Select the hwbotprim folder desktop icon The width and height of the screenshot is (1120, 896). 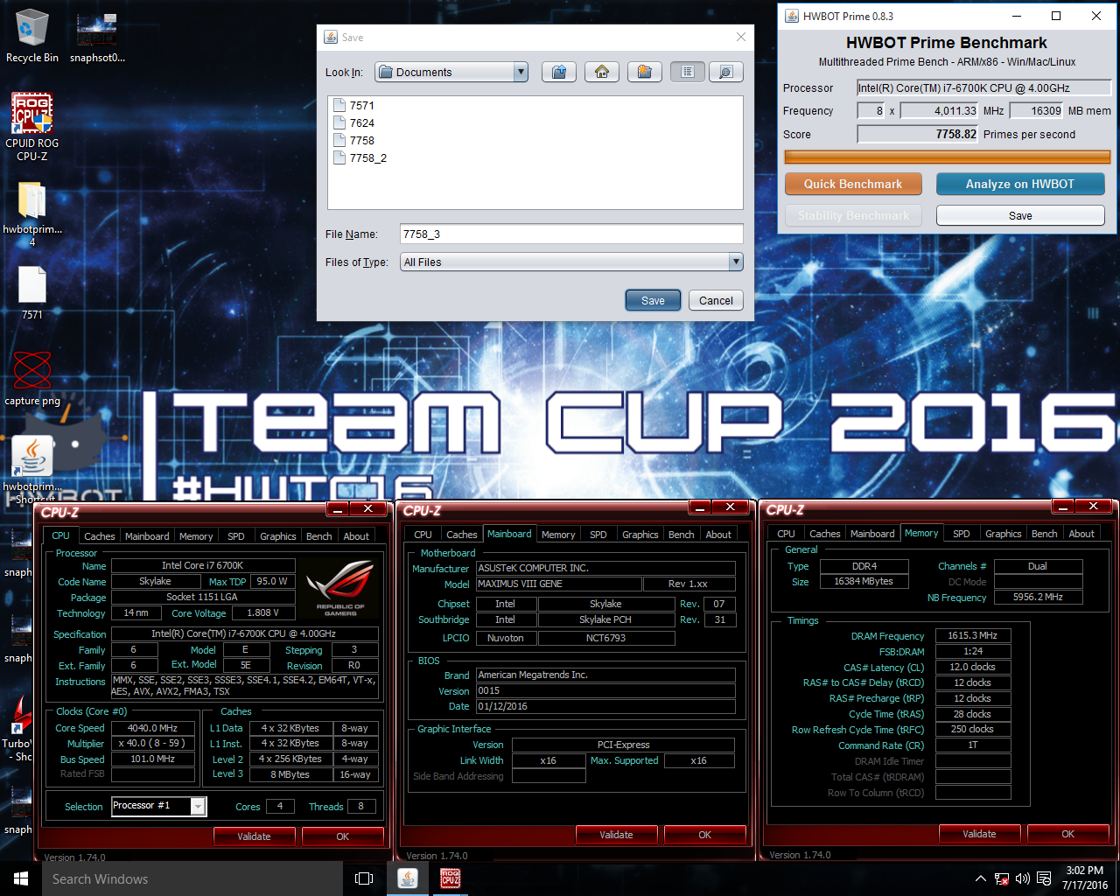[32, 214]
